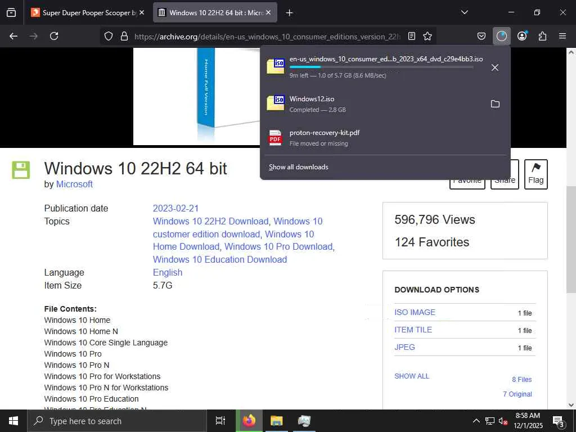The height and width of the screenshot is (432, 576).
Task: Open Firefox account icon
Action: (x=522, y=36)
